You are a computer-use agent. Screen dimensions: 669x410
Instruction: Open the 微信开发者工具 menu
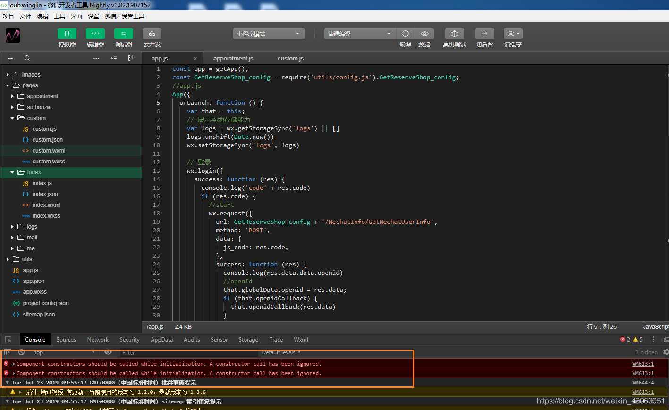(x=125, y=16)
